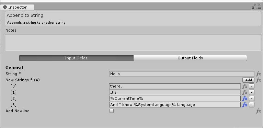Click the fx icon beside String field
Image resolution: width=263 pixels, height=128 pixels.
[259, 74]
